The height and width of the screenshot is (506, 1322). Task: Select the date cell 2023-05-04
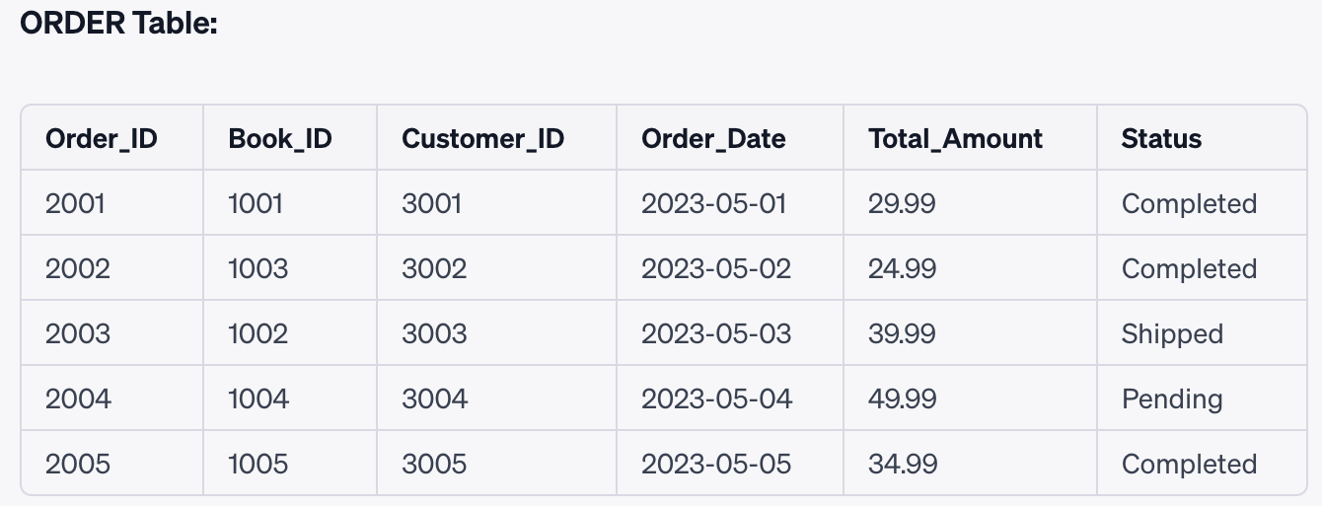(716, 398)
